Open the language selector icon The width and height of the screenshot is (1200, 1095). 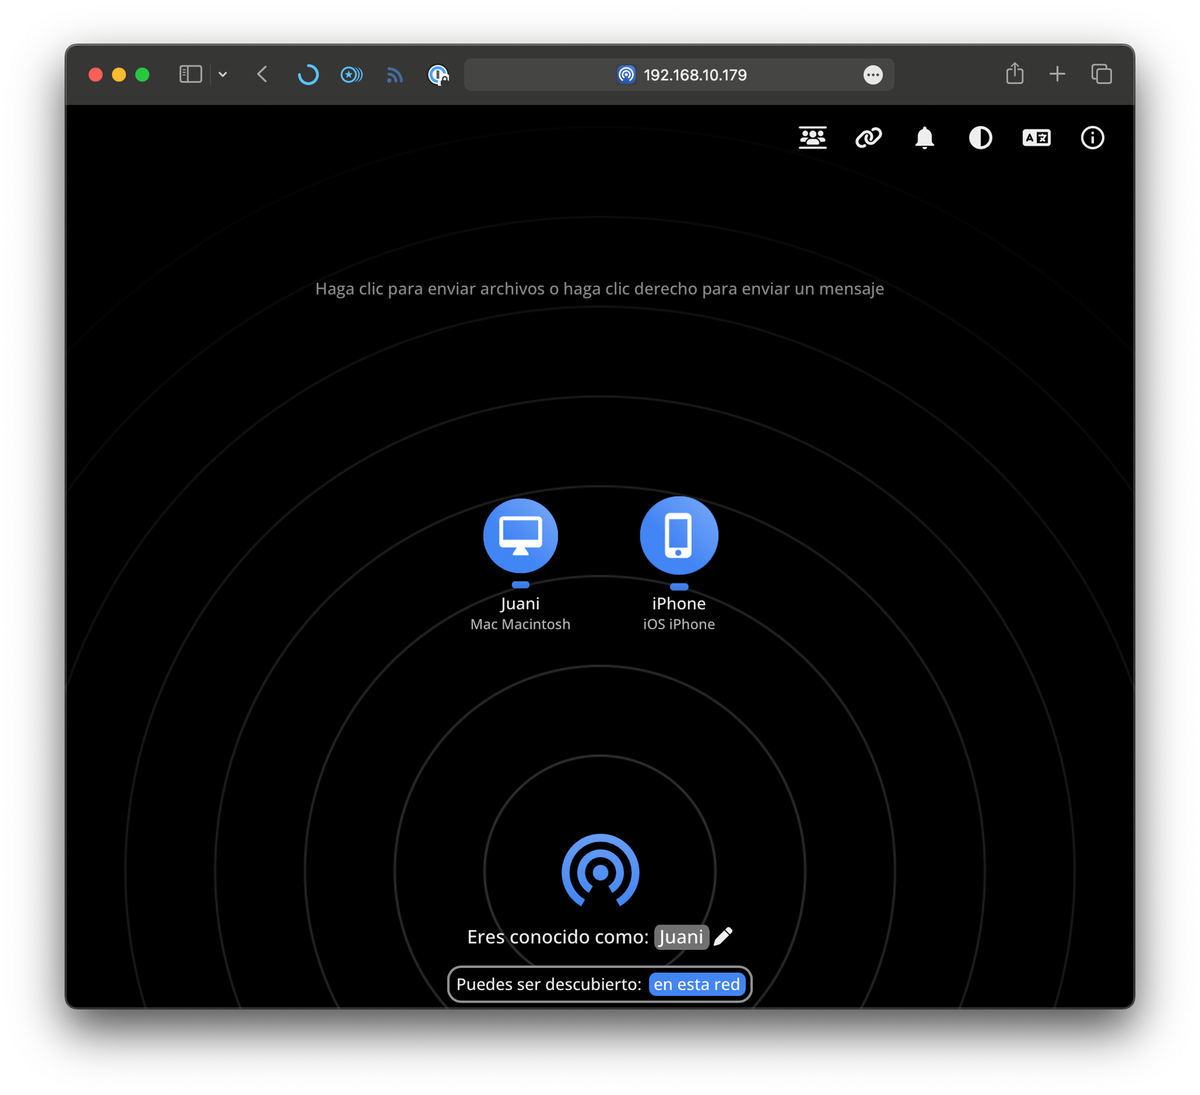1036,137
